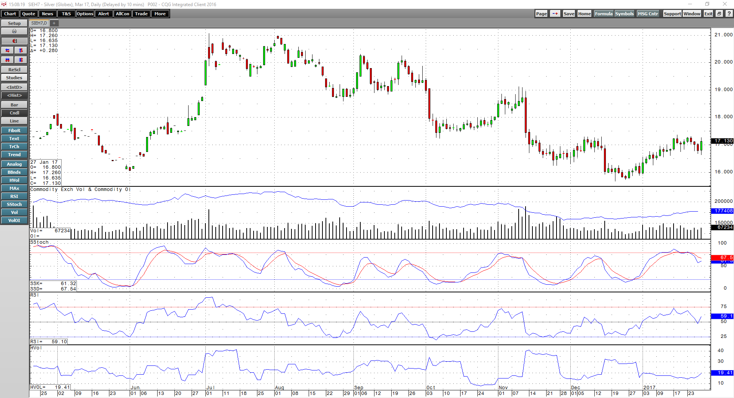This screenshot has width=734, height=398.
Task: Toggle the Line chart style
Action: coord(14,121)
